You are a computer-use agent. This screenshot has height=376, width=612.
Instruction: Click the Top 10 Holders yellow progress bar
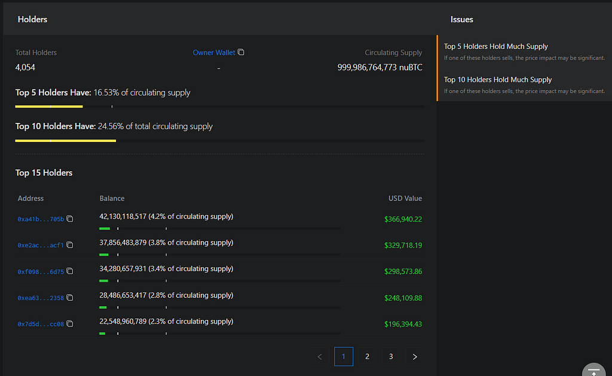coord(66,141)
